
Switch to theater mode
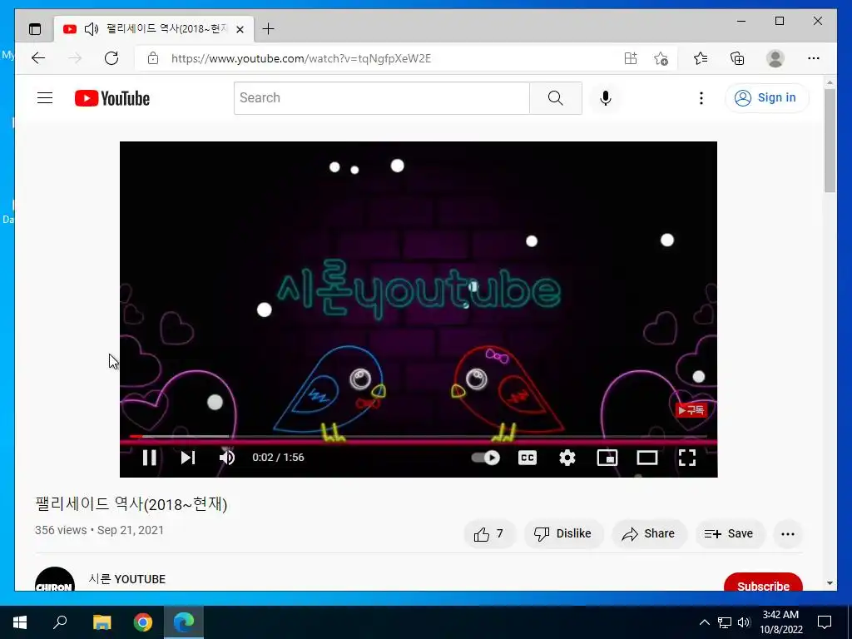point(647,458)
